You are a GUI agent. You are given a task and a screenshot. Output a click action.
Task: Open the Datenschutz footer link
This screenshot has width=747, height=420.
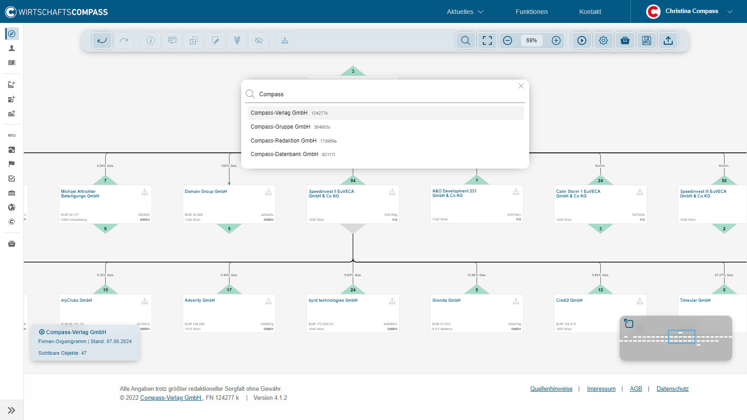pyautogui.click(x=672, y=389)
